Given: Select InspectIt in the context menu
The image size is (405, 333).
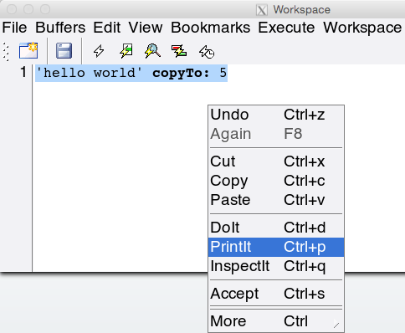Looking at the screenshot, I should [276, 266].
